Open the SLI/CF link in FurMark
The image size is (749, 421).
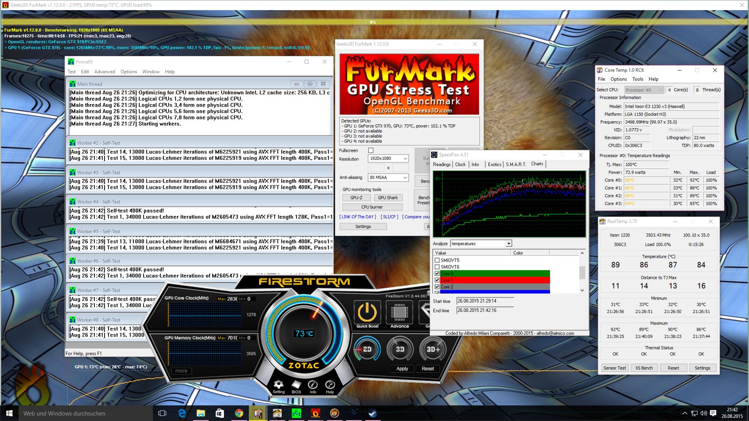[x=390, y=217]
